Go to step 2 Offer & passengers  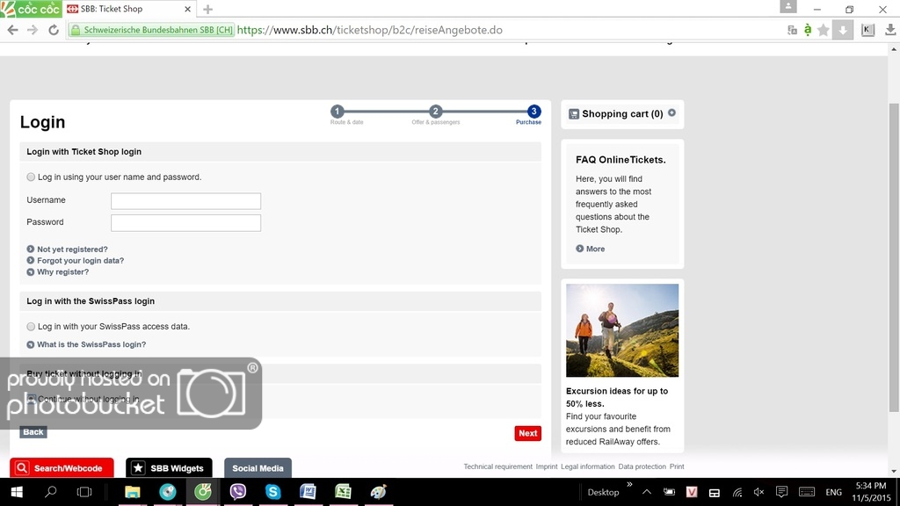tap(436, 112)
